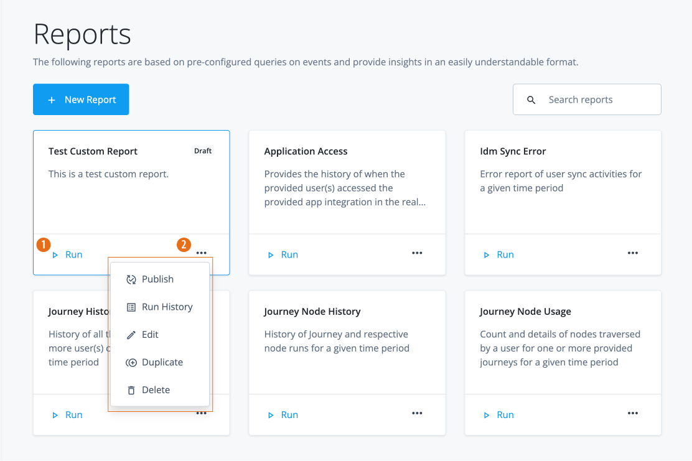
Task: Show more options for Journey Node Usage
Action: (x=633, y=414)
